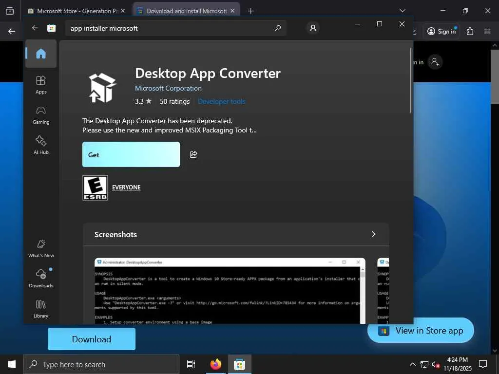Click the Store page vertical scrollbar
This screenshot has height=374, width=499.
coord(411,81)
